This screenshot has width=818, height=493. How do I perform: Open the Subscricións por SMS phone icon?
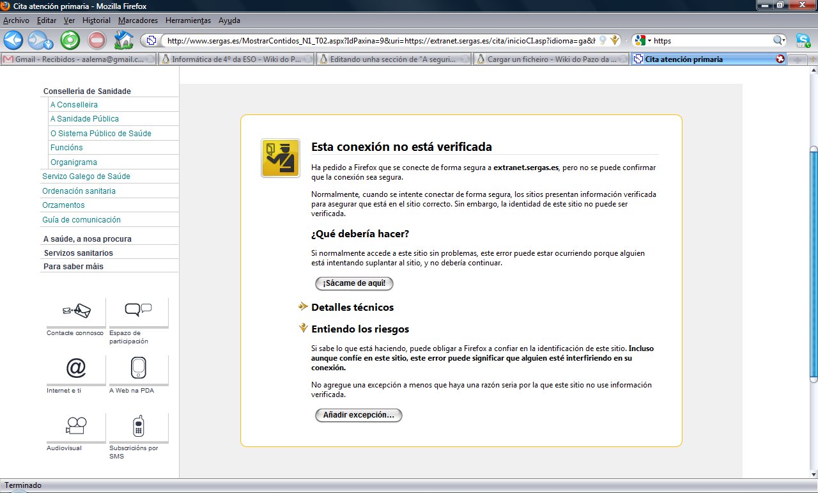[x=138, y=425]
